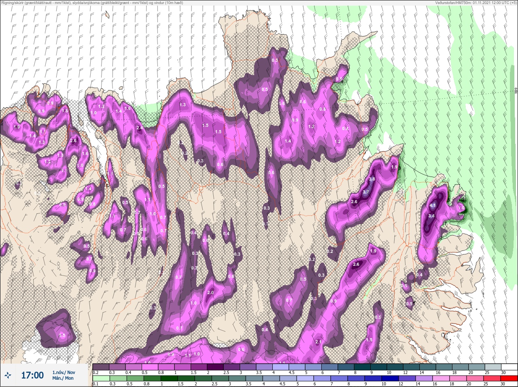The height and width of the screenshot is (387, 518).
Task: Pick the dark blue 10 swatch in lower legend
Action: click(390, 379)
